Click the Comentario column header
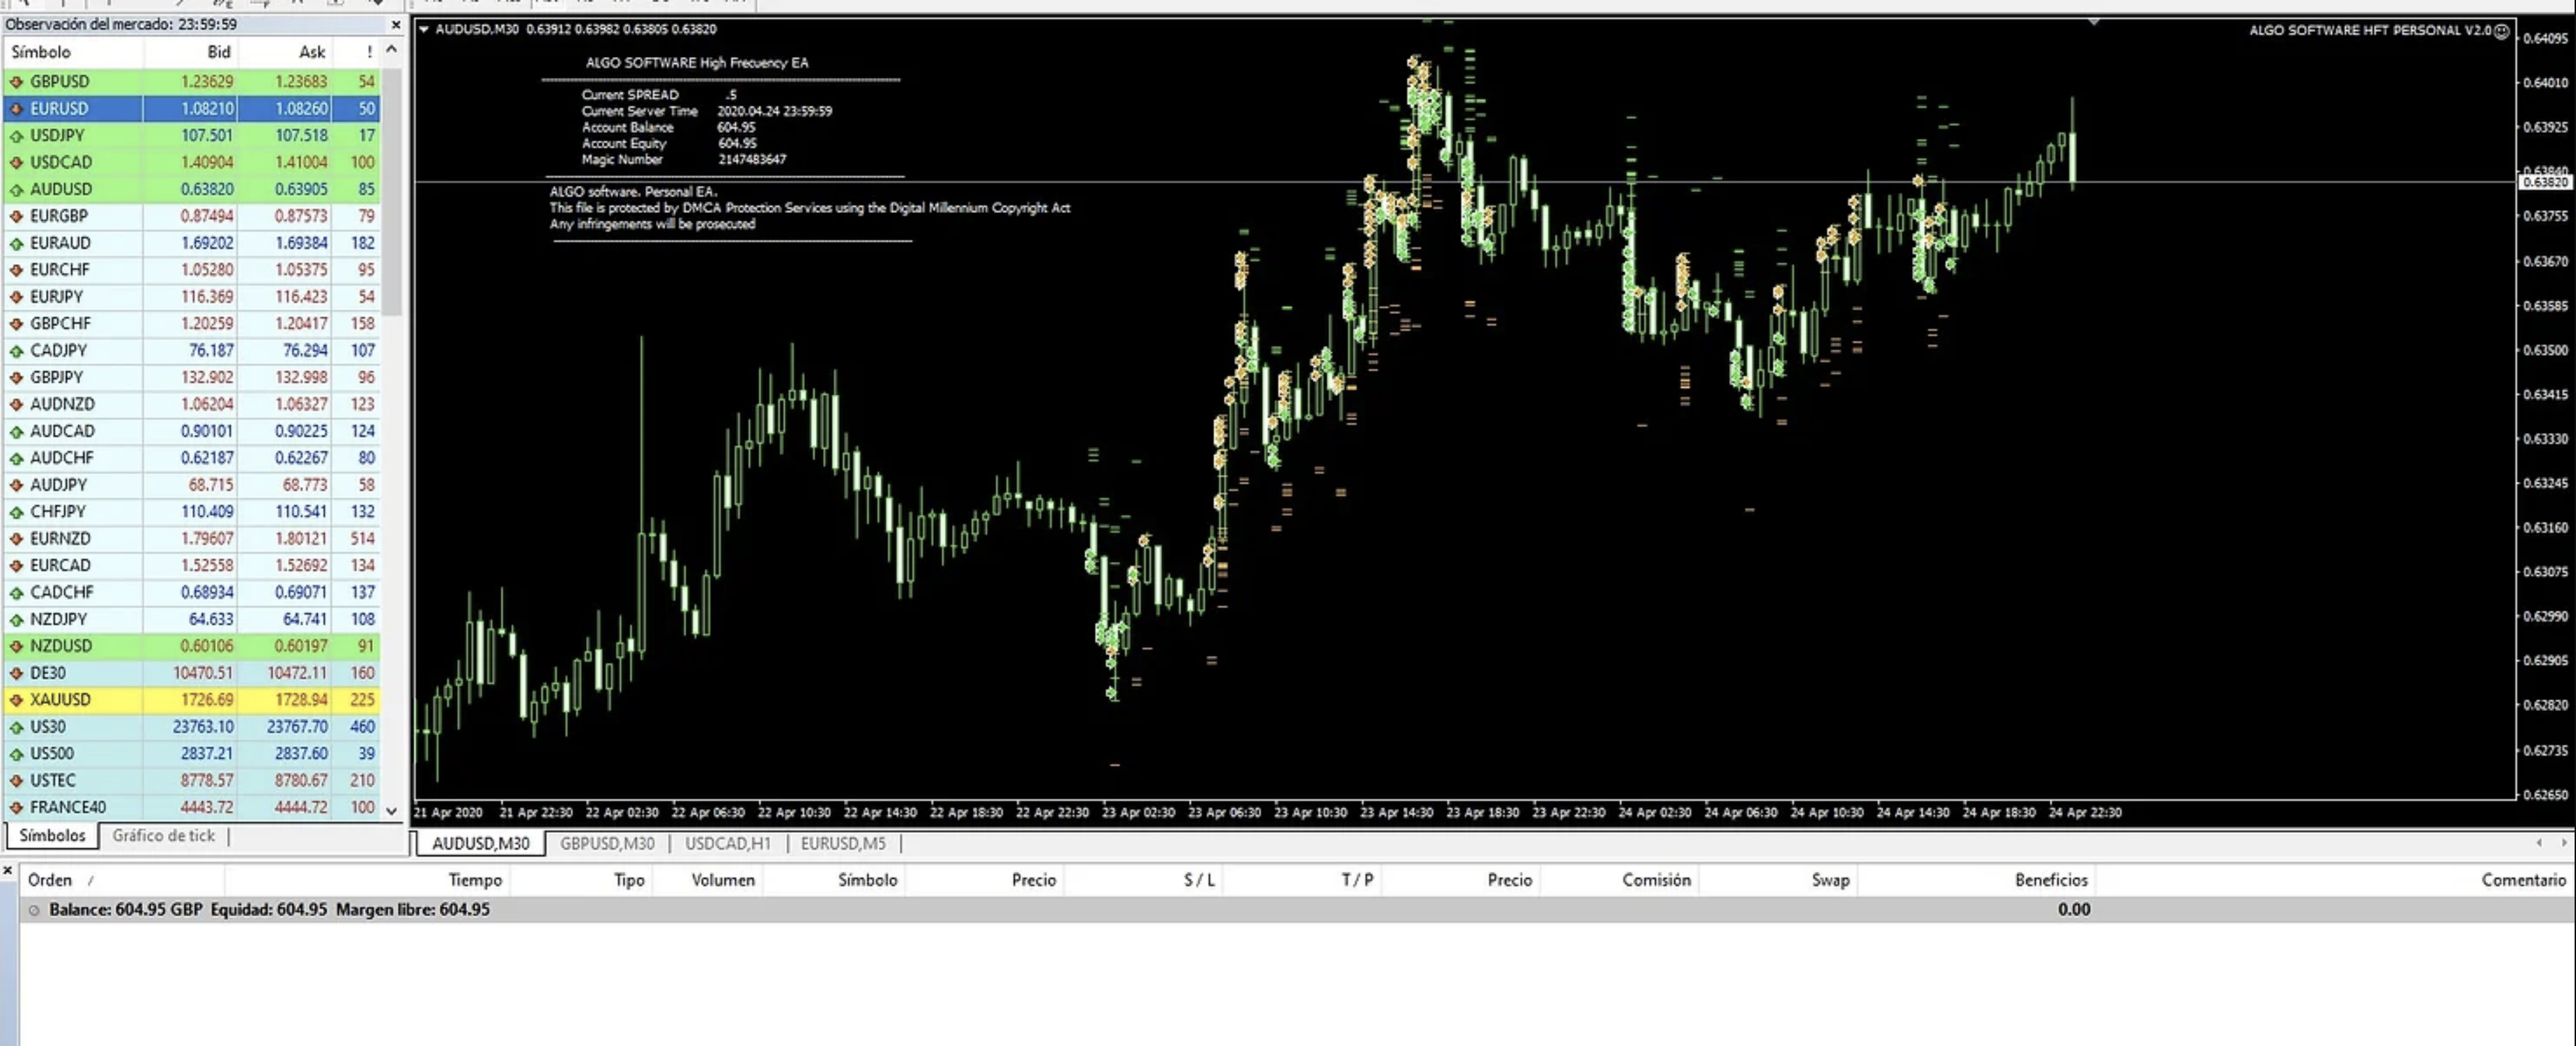 [x=2334, y=880]
